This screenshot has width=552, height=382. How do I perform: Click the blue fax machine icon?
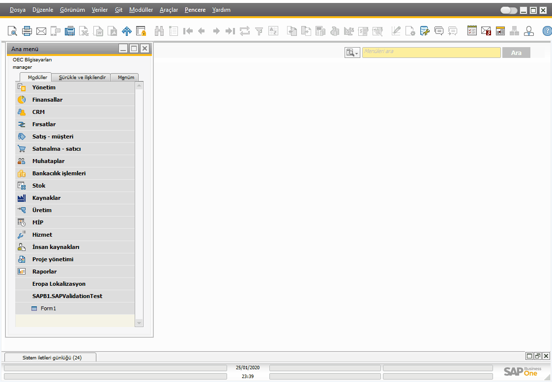[70, 31]
